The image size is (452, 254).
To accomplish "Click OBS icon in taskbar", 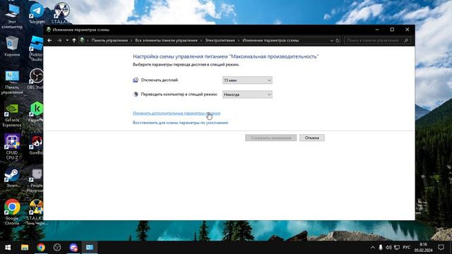I will (57, 248).
